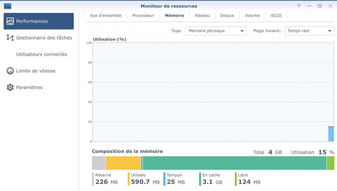This screenshot has width=337, height=191.
Task: Click the Limite de vitesse gauge icon
Action: coord(10,71)
